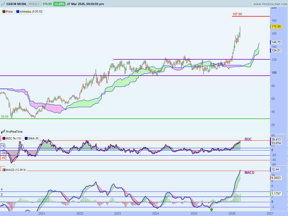Click the candlestick icon beside EXXON MOBIL
Viewport: 288px width, 216px height.
[3, 4]
